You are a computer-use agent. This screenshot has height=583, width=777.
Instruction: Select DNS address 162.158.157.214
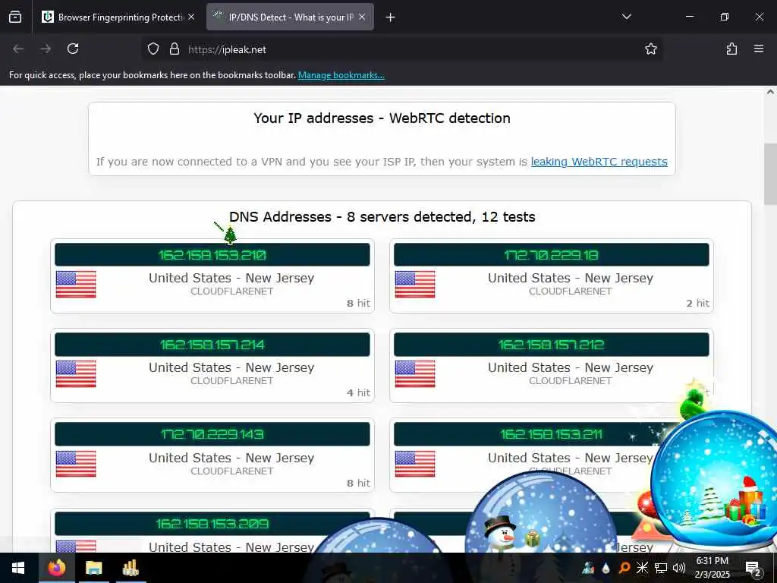(212, 345)
